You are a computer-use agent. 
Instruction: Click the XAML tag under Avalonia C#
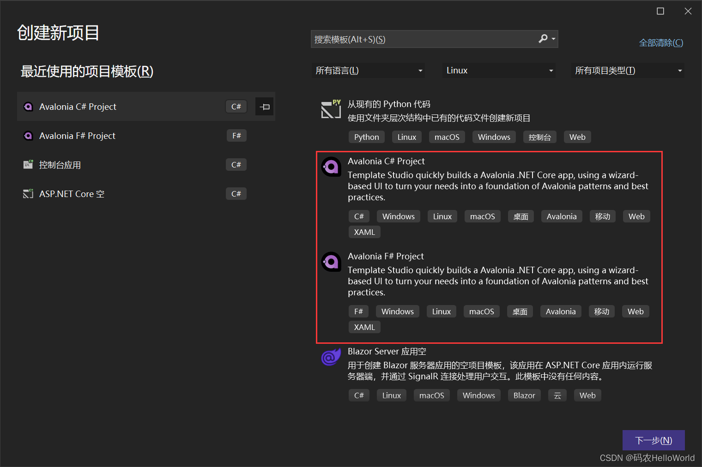pos(364,232)
